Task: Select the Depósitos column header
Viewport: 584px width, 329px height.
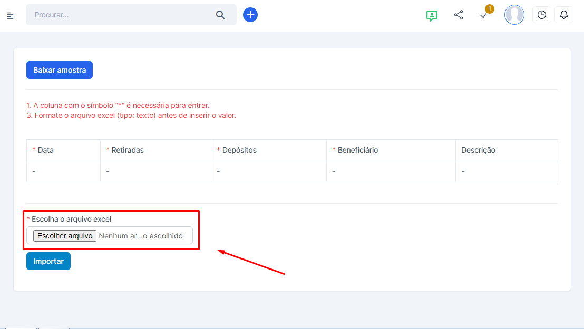Action: point(239,150)
